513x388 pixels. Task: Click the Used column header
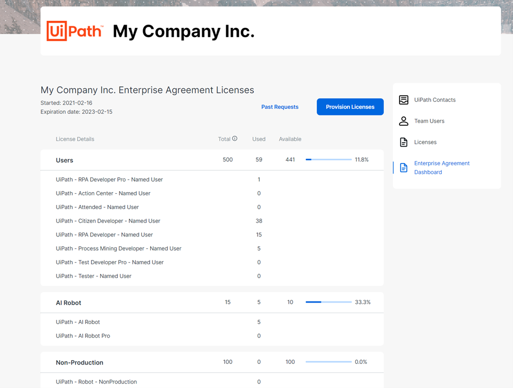[x=259, y=139]
